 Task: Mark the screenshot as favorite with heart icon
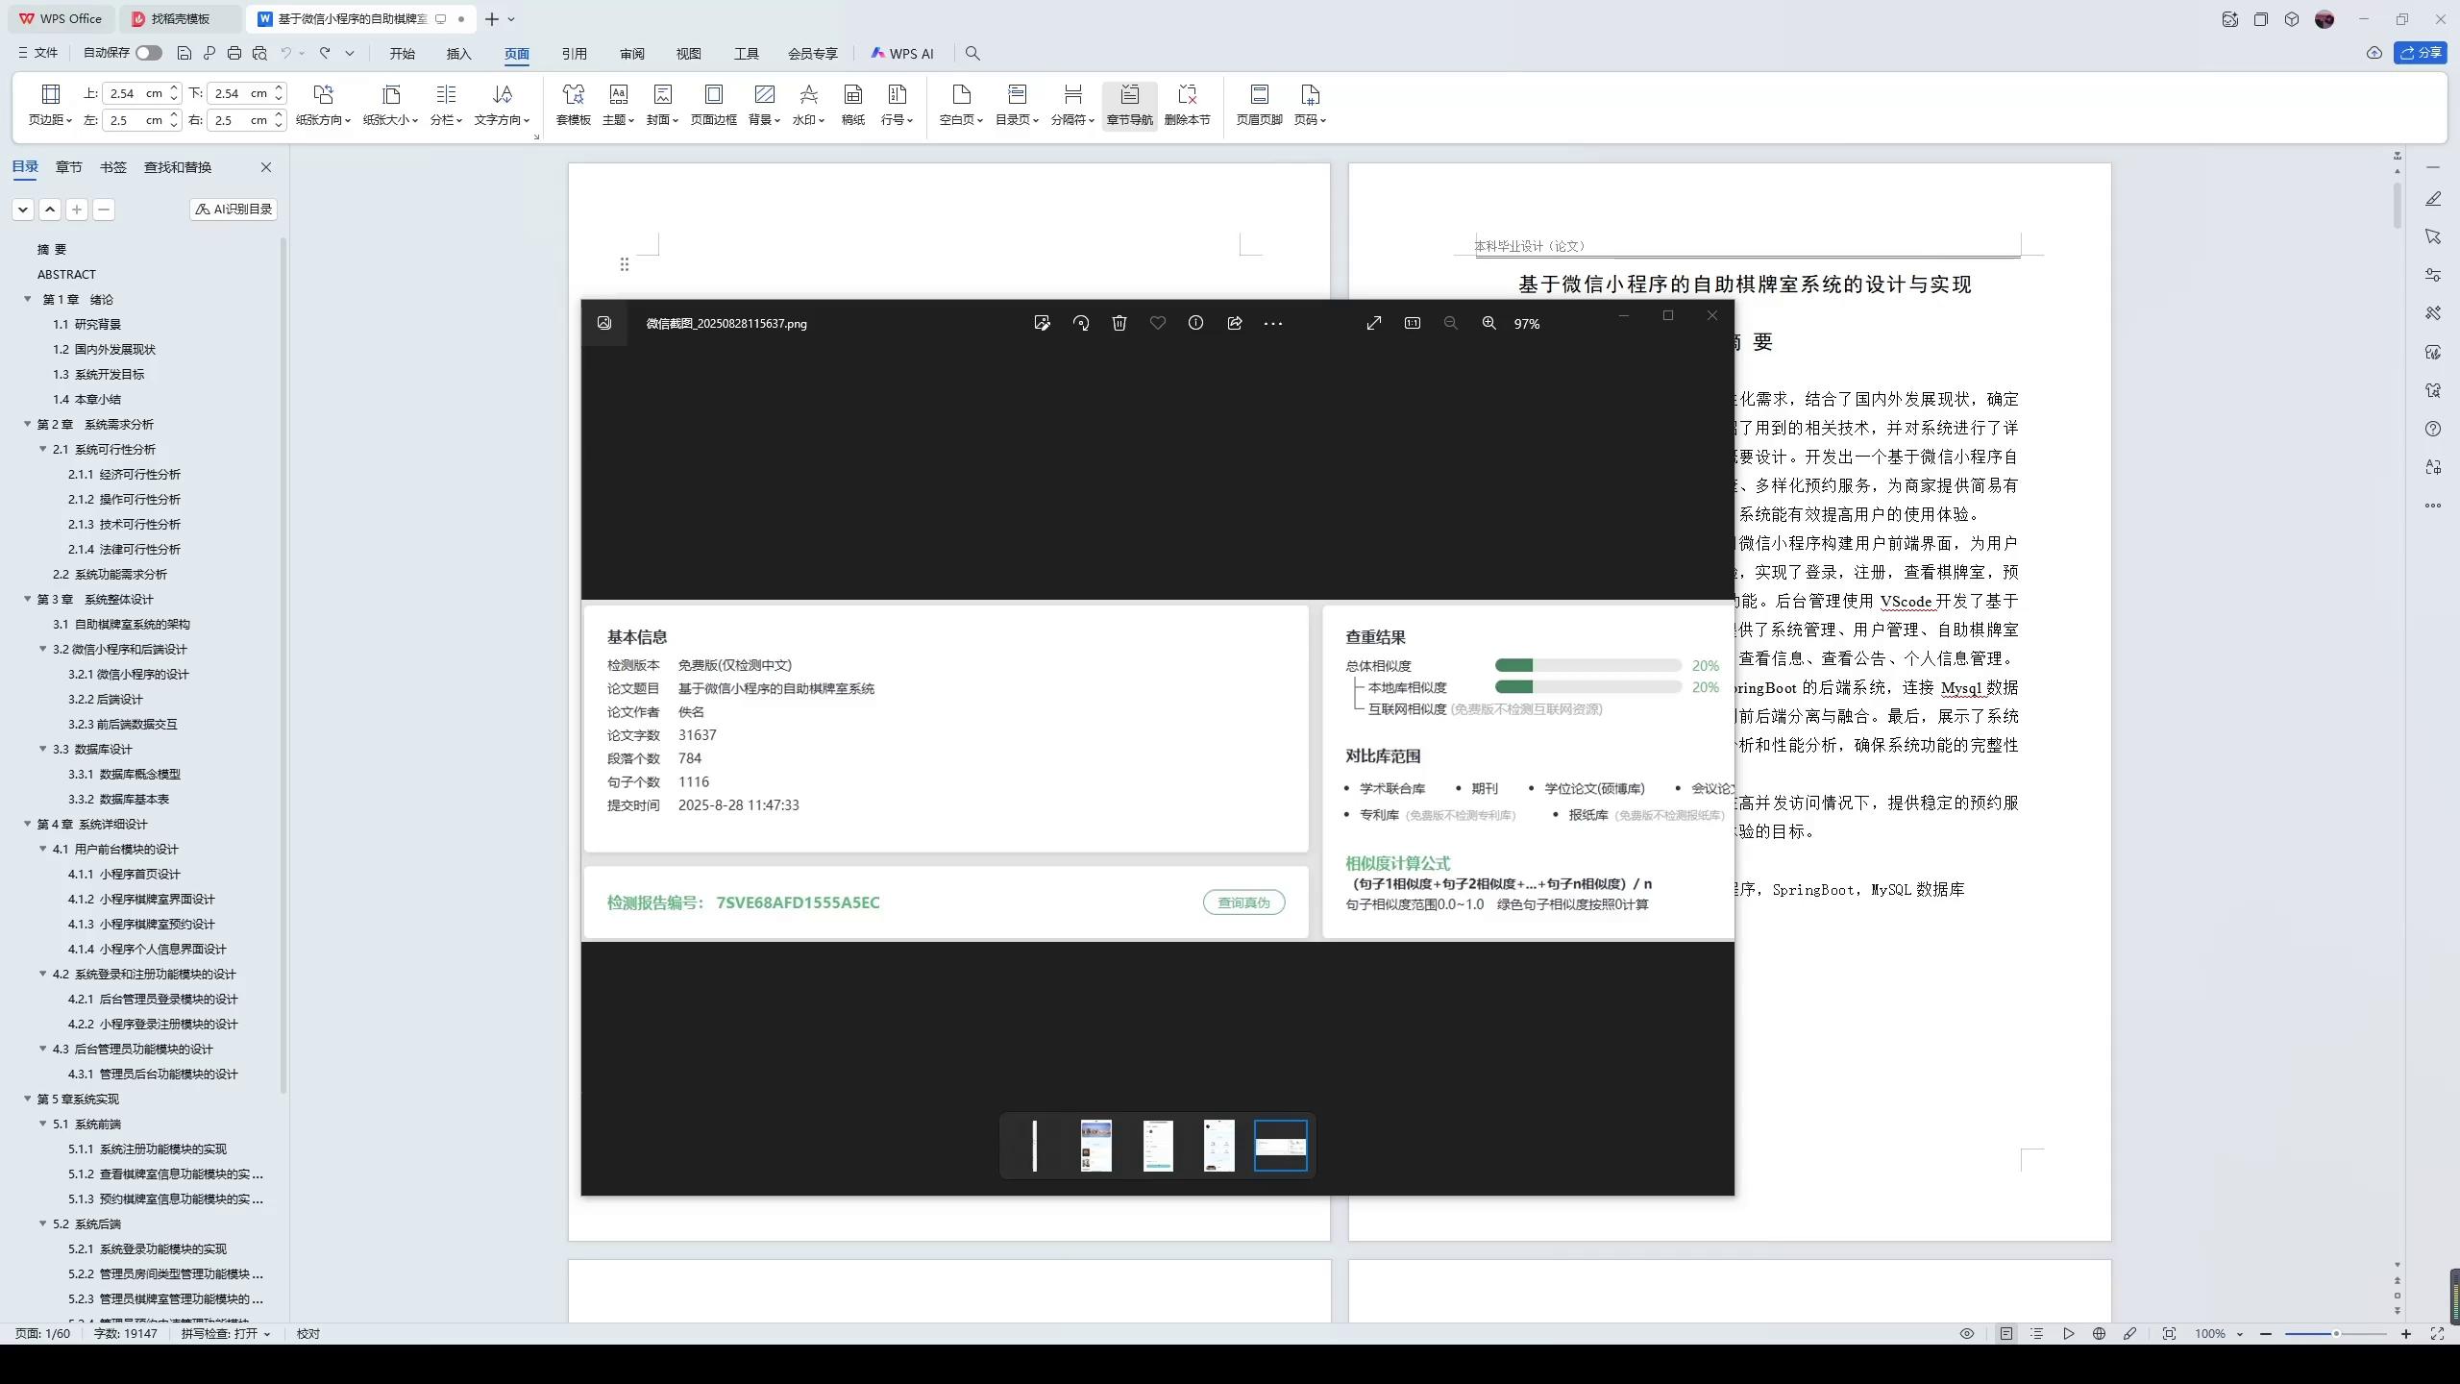tap(1157, 323)
